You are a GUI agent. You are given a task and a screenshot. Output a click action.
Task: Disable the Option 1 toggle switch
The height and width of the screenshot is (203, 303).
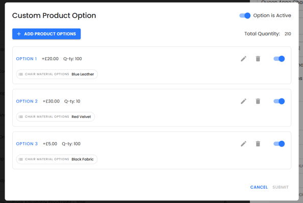[279, 59]
